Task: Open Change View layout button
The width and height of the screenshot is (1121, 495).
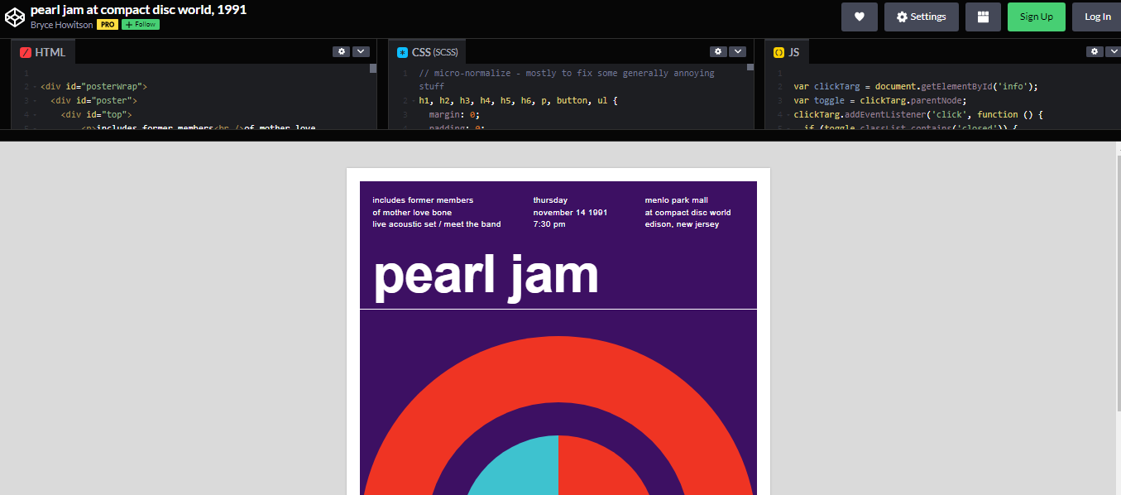Action: coord(983,17)
